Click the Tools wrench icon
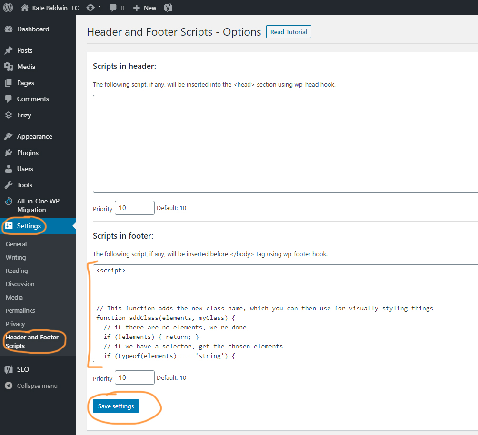 [9, 185]
